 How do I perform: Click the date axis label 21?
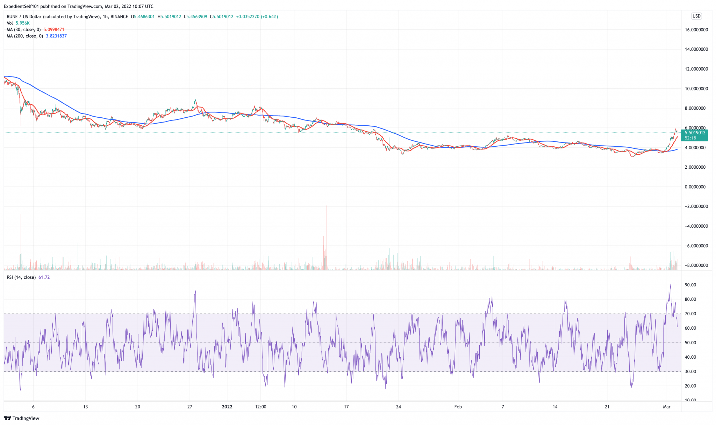click(x=607, y=407)
